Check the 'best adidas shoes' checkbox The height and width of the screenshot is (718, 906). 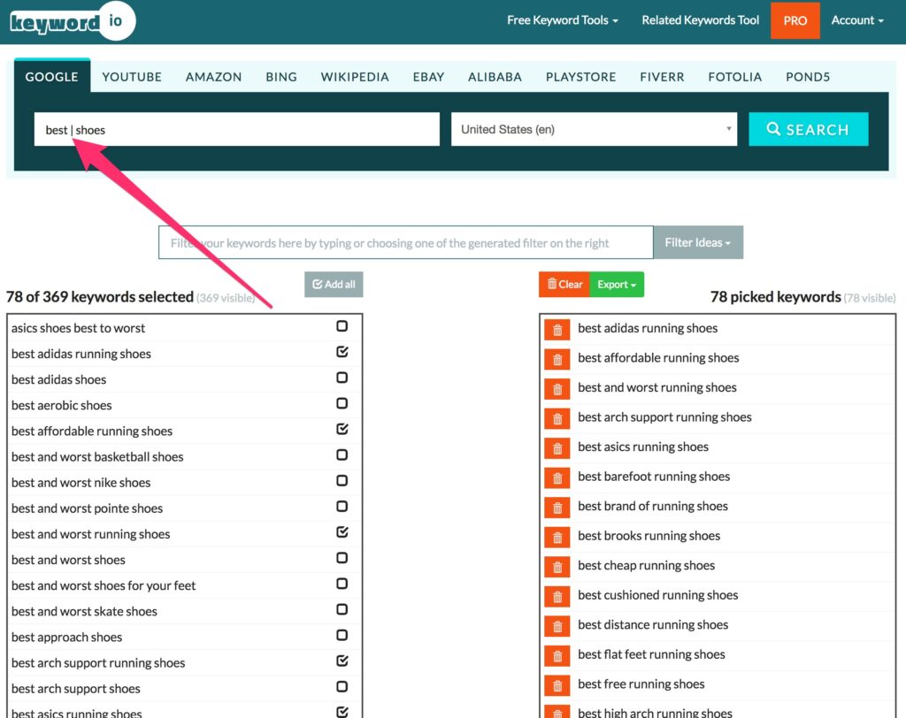point(342,378)
